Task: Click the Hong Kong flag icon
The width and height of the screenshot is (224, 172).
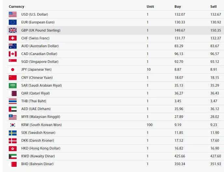Action: (x=13, y=148)
